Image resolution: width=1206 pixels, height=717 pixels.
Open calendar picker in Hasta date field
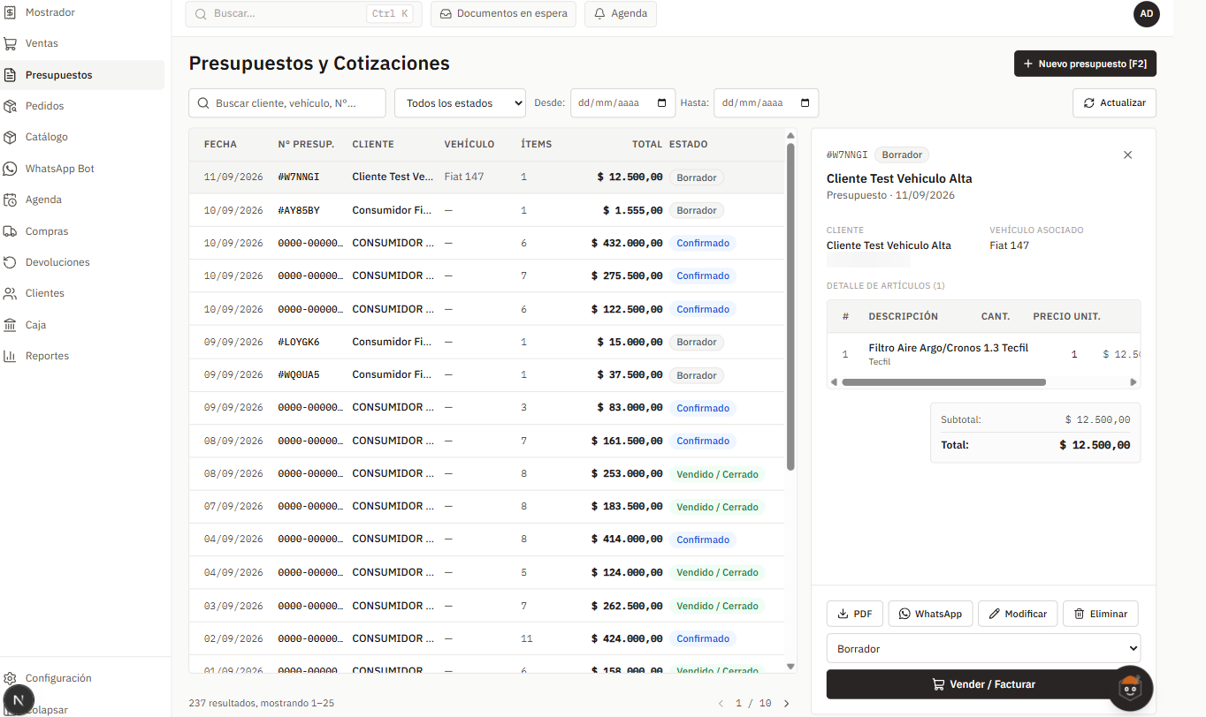pyautogui.click(x=805, y=102)
